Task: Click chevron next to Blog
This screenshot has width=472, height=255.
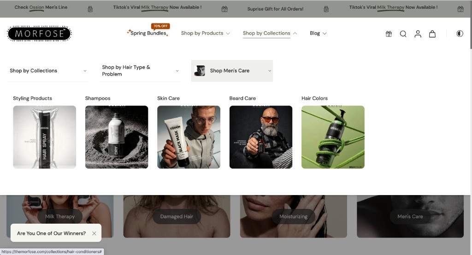Action: coord(324,33)
